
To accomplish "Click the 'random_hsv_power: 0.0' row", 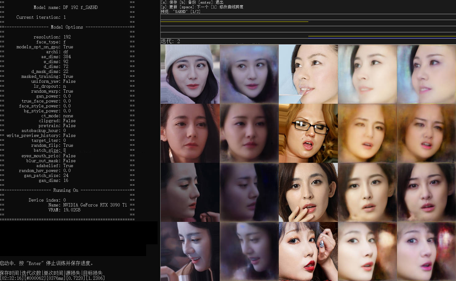I will [45, 171].
